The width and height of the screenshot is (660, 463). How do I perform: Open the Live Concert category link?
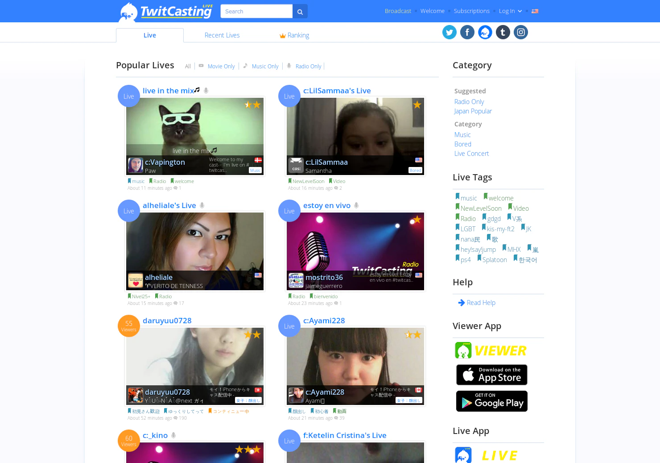(x=471, y=154)
